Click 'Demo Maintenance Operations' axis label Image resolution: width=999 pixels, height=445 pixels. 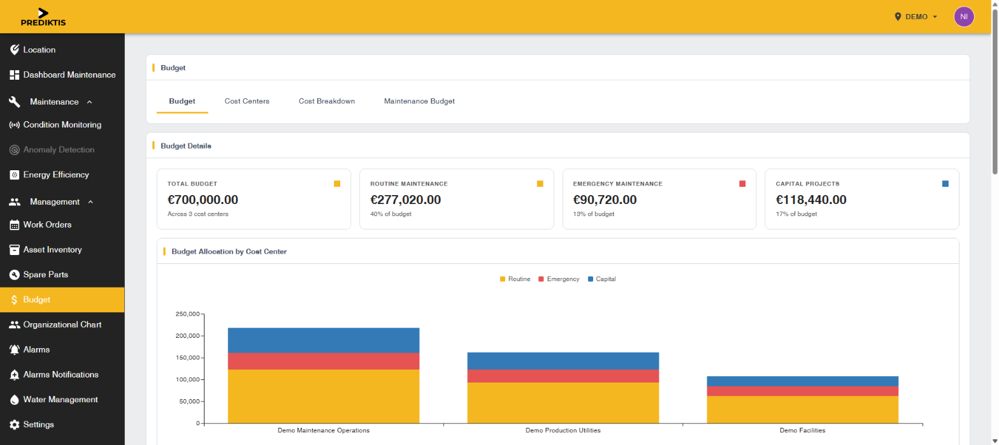pyautogui.click(x=324, y=430)
